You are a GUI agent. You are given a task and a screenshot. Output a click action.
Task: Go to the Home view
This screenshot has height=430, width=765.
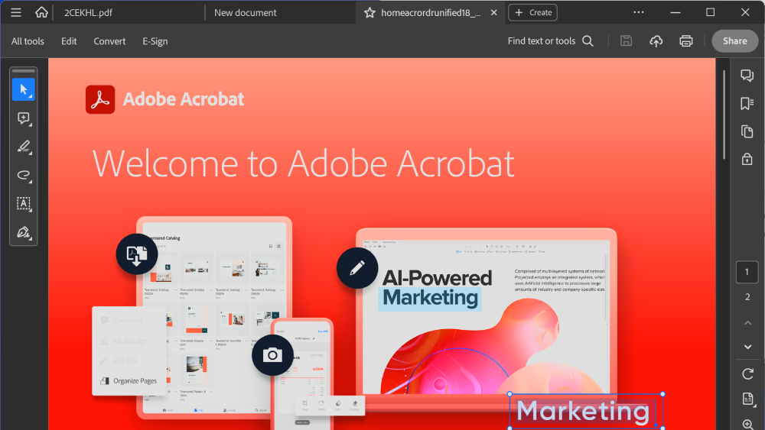point(41,12)
